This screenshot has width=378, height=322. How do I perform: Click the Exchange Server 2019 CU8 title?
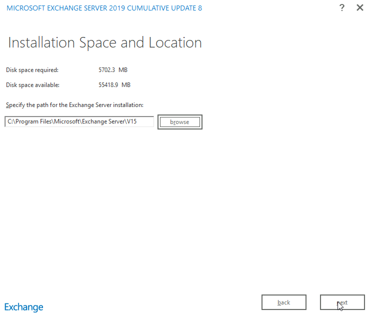[x=104, y=8]
